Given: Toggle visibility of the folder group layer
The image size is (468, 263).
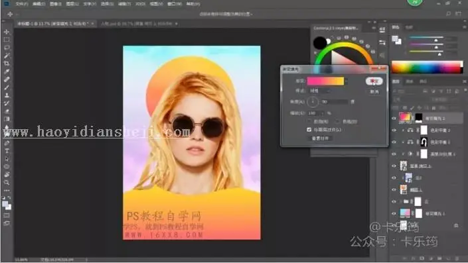Looking at the screenshot, I should 394,201.
